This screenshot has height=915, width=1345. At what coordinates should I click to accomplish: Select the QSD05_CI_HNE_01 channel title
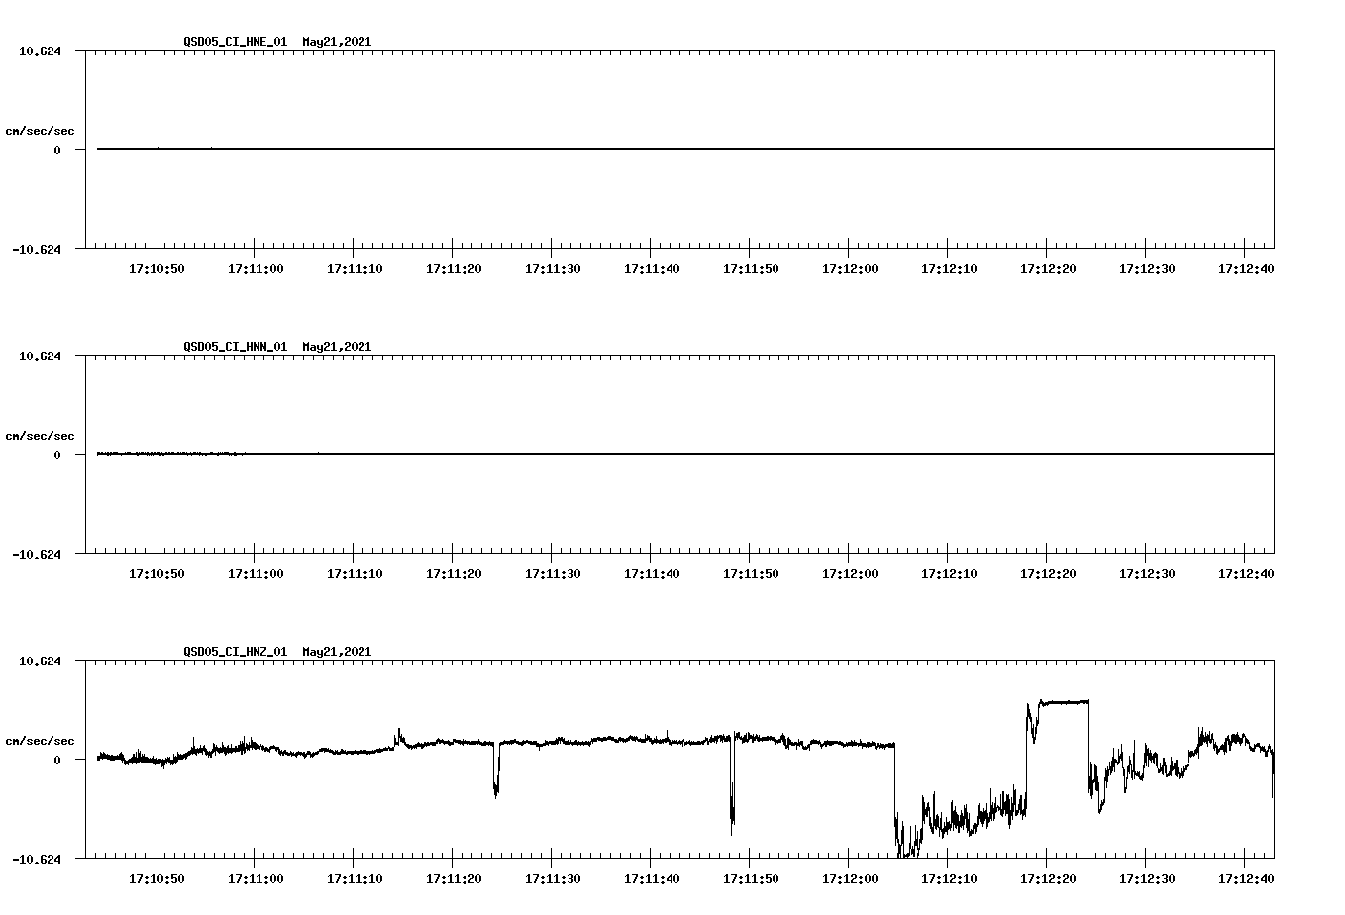click(x=237, y=43)
